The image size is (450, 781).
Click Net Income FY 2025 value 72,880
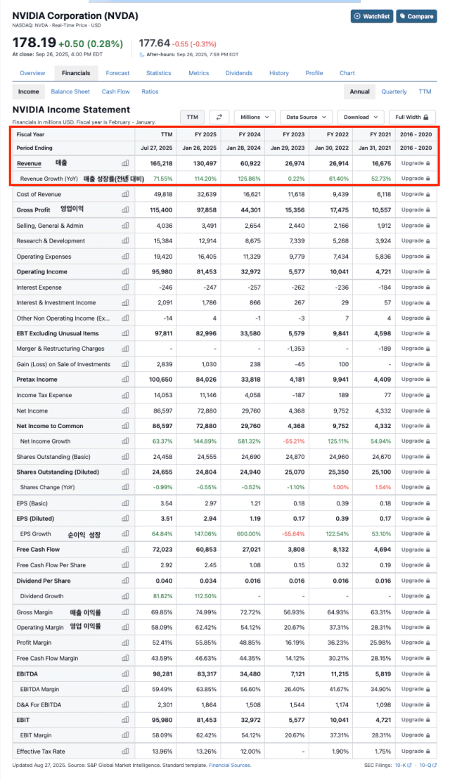point(207,411)
